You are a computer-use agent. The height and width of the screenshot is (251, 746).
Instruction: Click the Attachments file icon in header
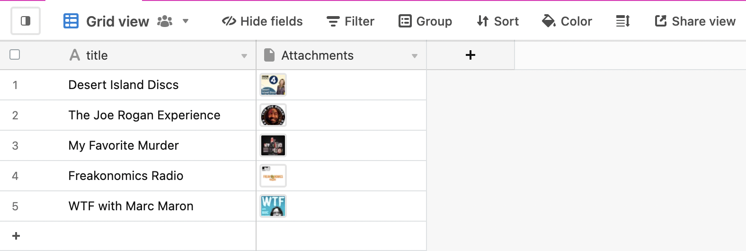pyautogui.click(x=269, y=55)
